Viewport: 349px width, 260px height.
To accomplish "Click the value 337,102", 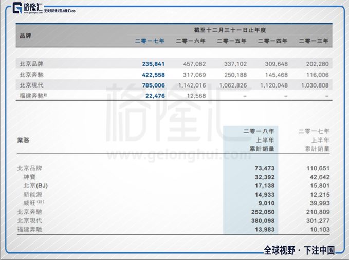I will [x=235, y=64].
